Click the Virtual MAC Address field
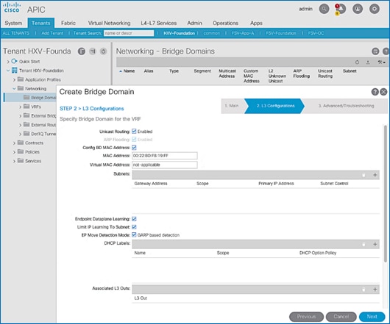This screenshot has width=390, height=324. pos(165,165)
